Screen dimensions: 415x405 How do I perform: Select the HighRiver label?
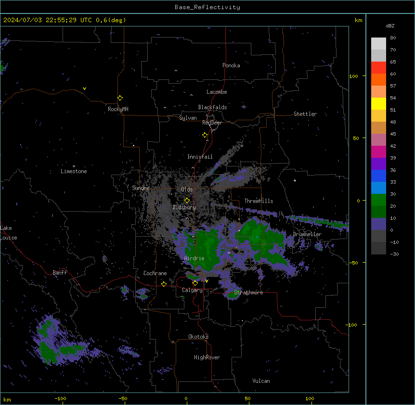click(x=207, y=357)
